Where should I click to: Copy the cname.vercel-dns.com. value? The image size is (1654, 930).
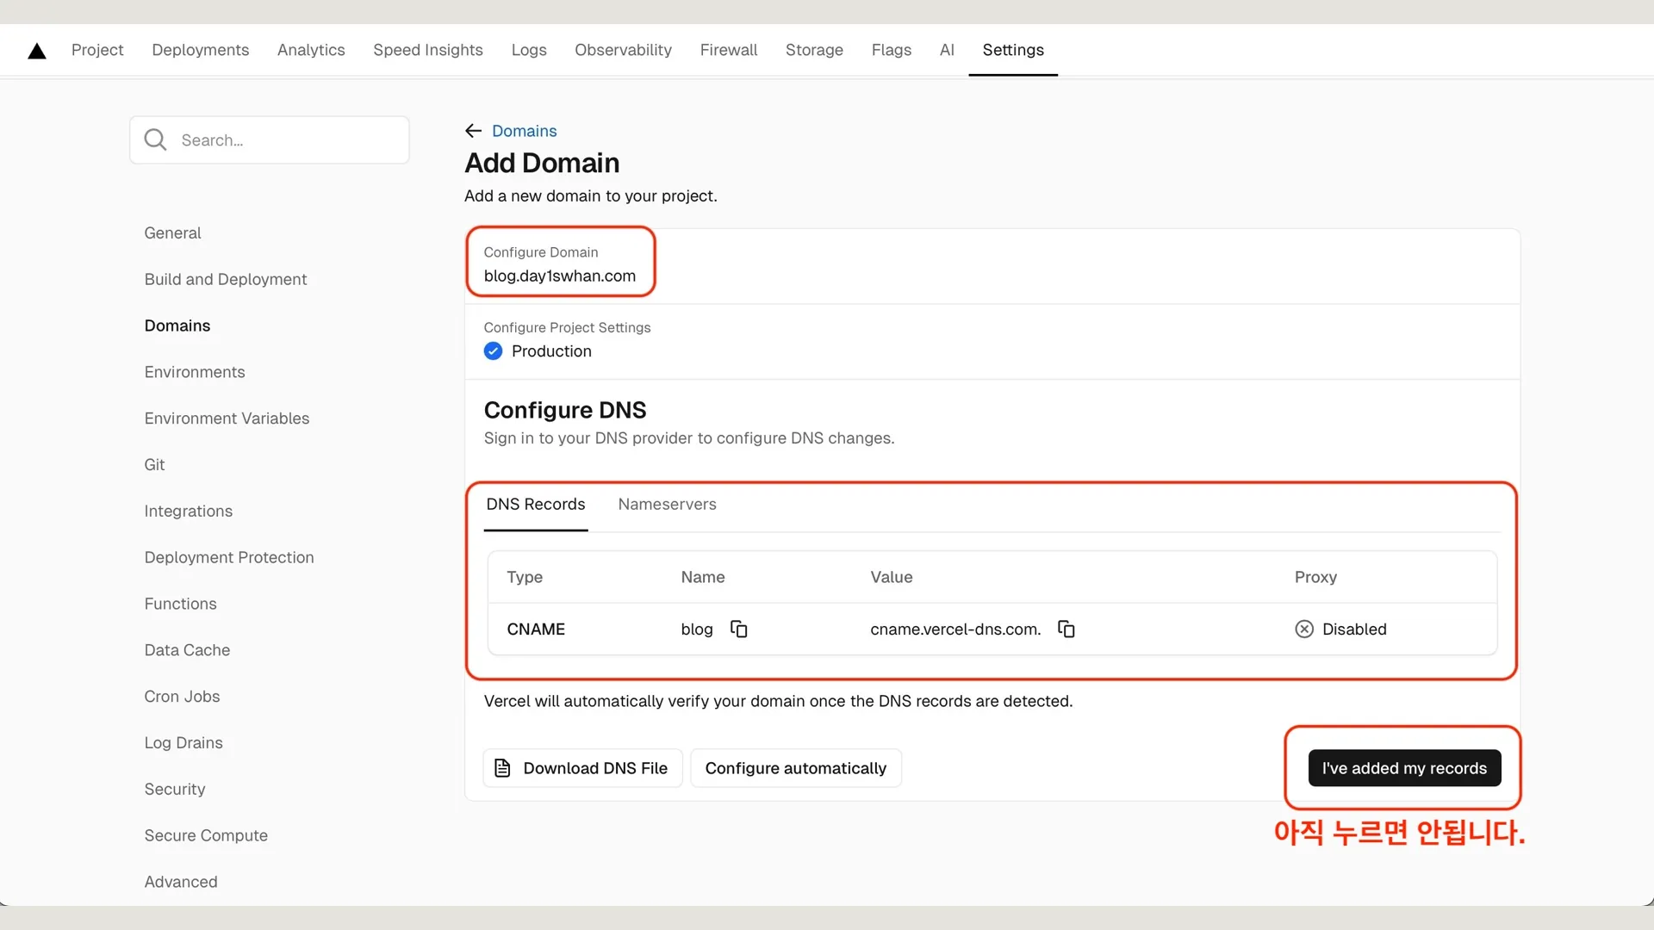[x=1066, y=629]
